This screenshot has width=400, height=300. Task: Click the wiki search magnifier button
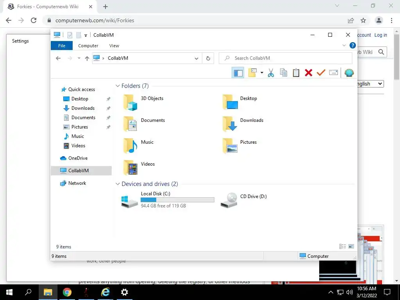point(381,52)
